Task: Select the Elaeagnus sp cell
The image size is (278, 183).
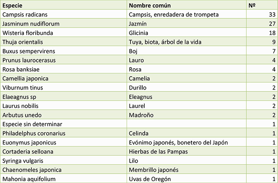Action: click(64, 96)
